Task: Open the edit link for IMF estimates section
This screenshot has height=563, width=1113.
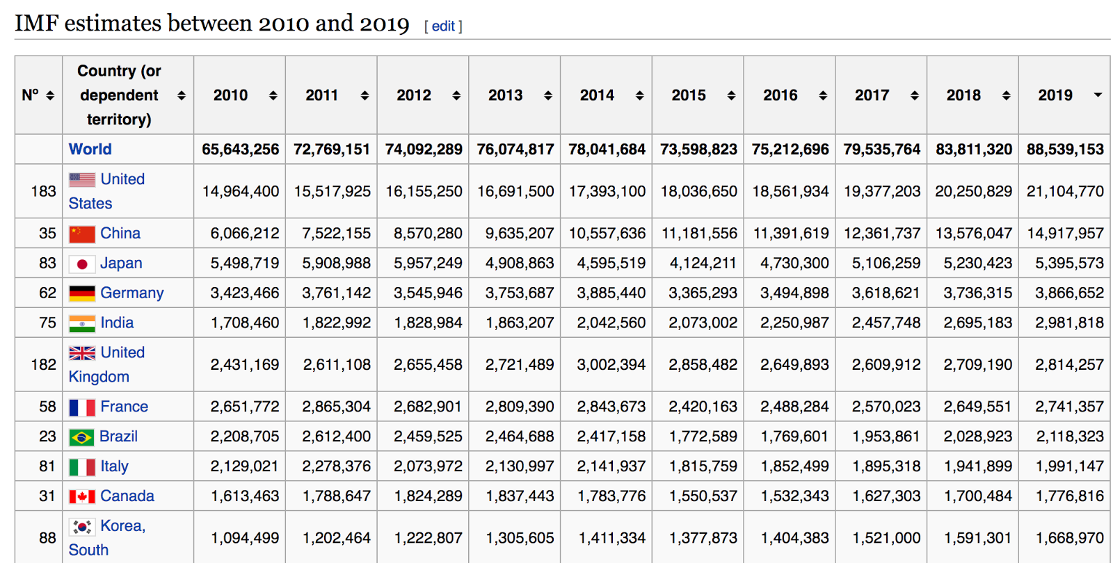Action: pyautogui.click(x=443, y=26)
